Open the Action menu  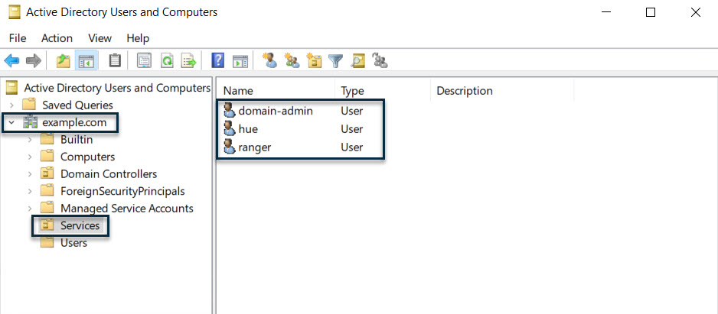tap(57, 38)
